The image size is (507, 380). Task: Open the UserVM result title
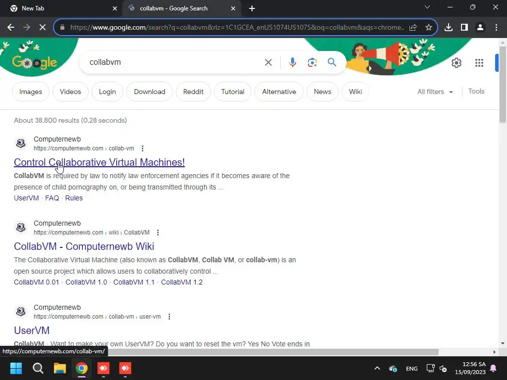tap(32, 330)
